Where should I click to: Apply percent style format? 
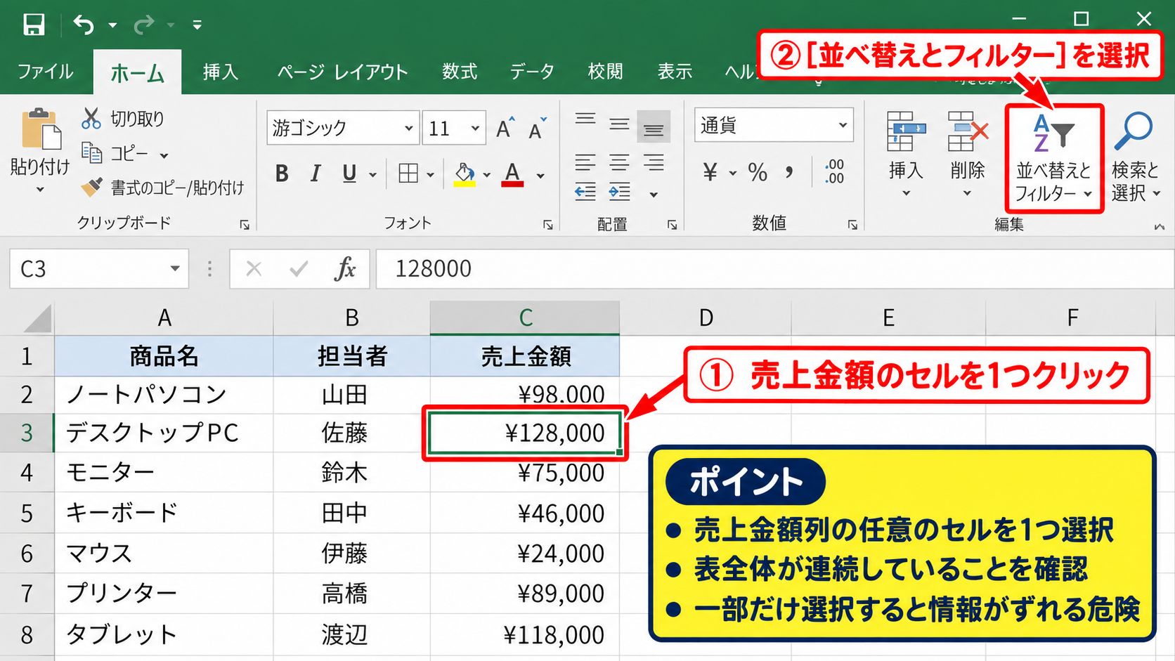click(x=758, y=172)
